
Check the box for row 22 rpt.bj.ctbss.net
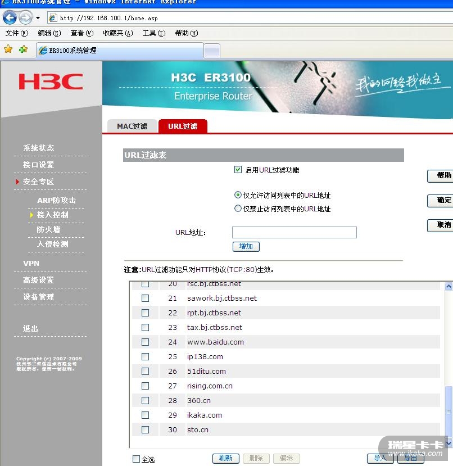point(146,313)
